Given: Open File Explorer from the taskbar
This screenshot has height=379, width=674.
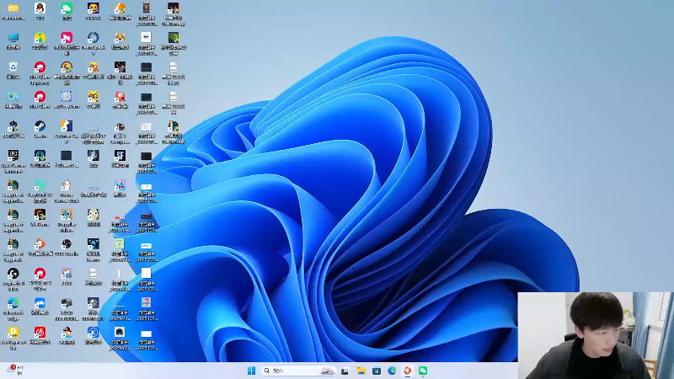Looking at the screenshot, I should point(361,371).
